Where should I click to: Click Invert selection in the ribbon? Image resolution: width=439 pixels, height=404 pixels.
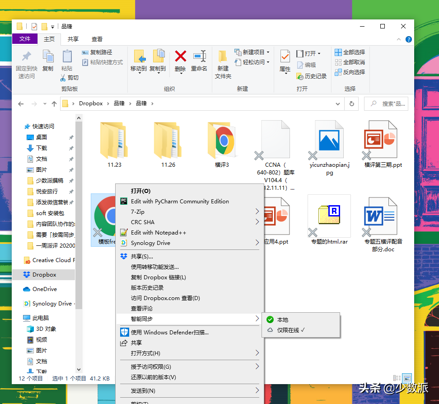[x=350, y=72]
